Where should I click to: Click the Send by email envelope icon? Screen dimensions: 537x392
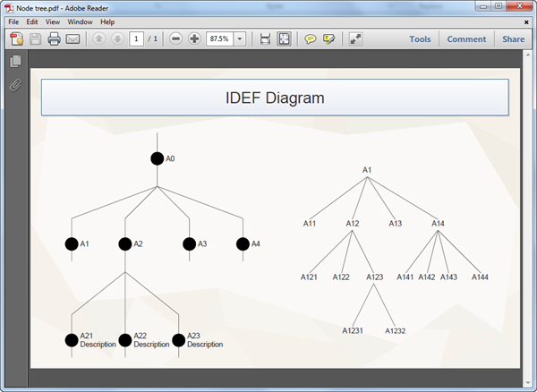(73, 39)
